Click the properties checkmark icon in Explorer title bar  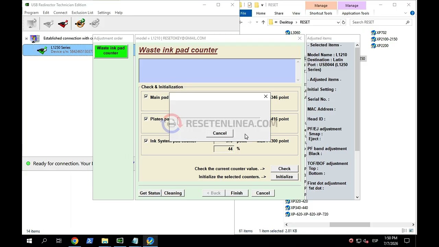tap(250, 5)
